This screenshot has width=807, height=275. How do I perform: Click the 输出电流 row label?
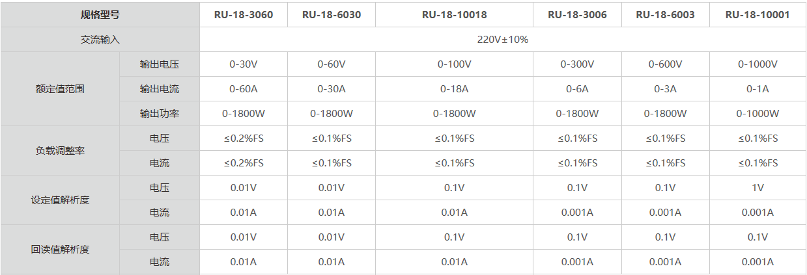click(160, 89)
